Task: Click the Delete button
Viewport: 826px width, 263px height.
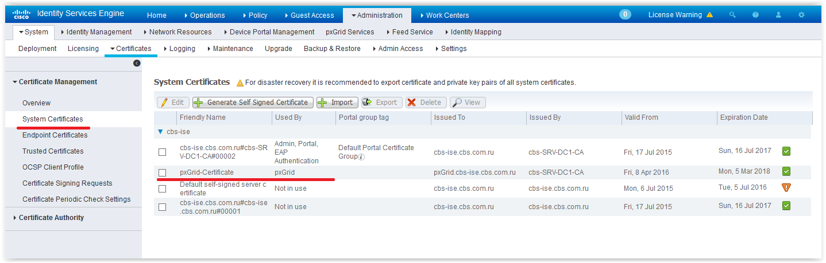Action: (x=426, y=103)
